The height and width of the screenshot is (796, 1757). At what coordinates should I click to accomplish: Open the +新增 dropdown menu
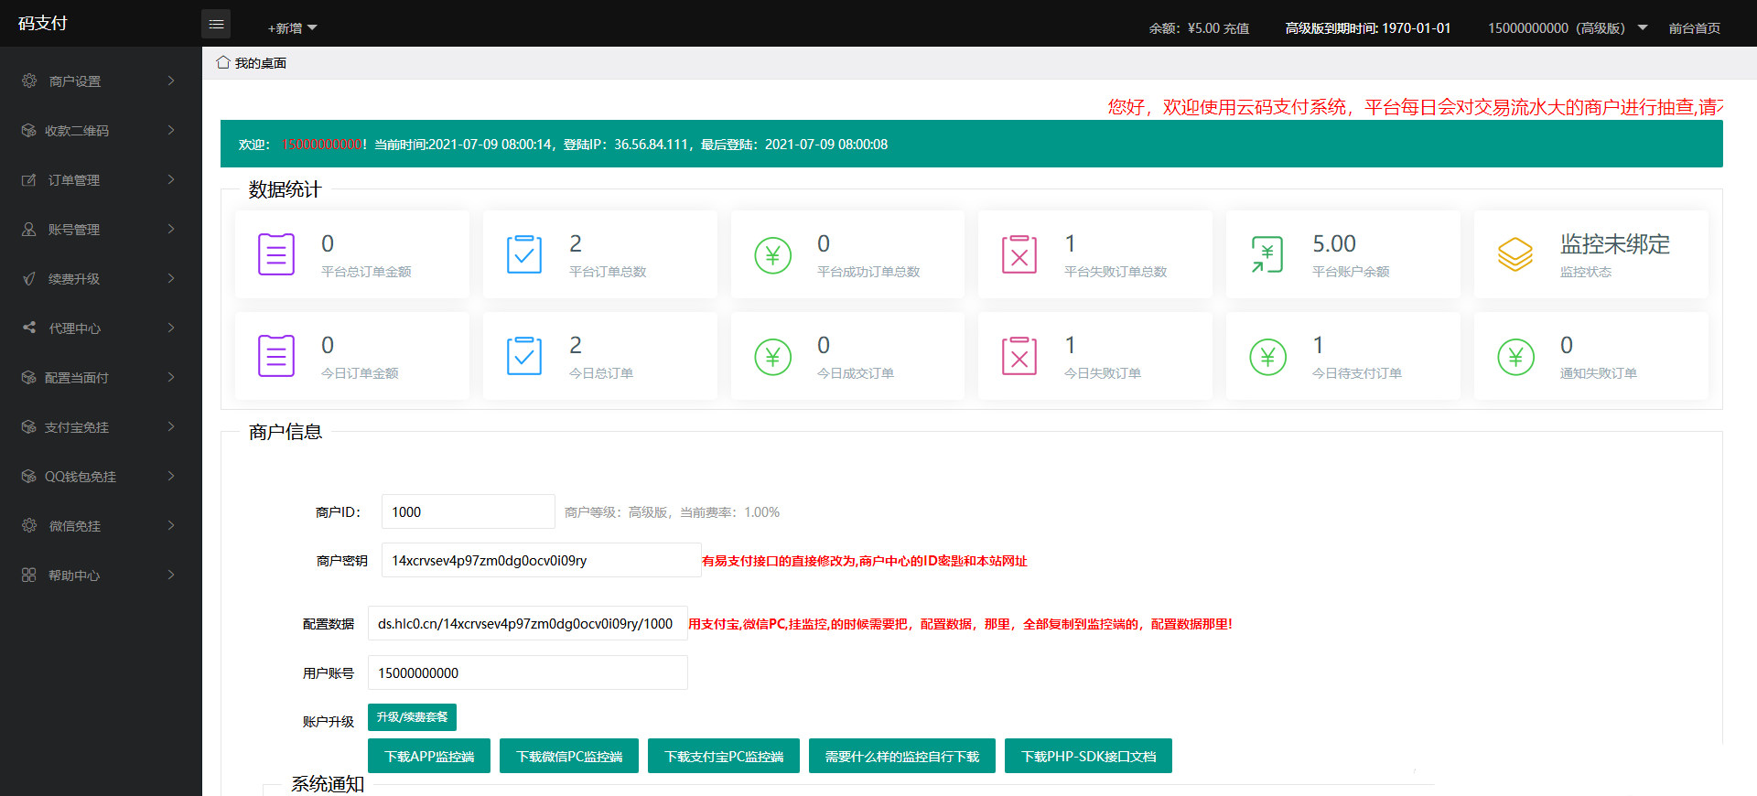[292, 27]
